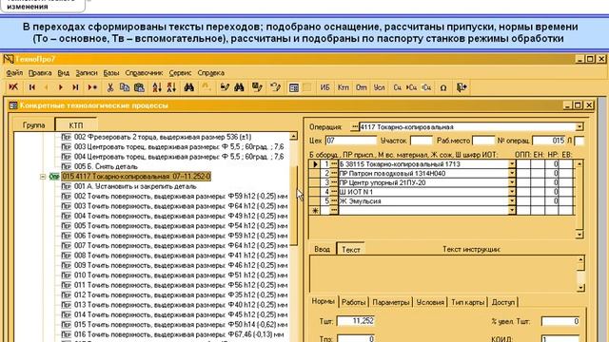This screenshot has height=342, width=609.
Task: Open the Справочник menu
Action: click(x=144, y=73)
